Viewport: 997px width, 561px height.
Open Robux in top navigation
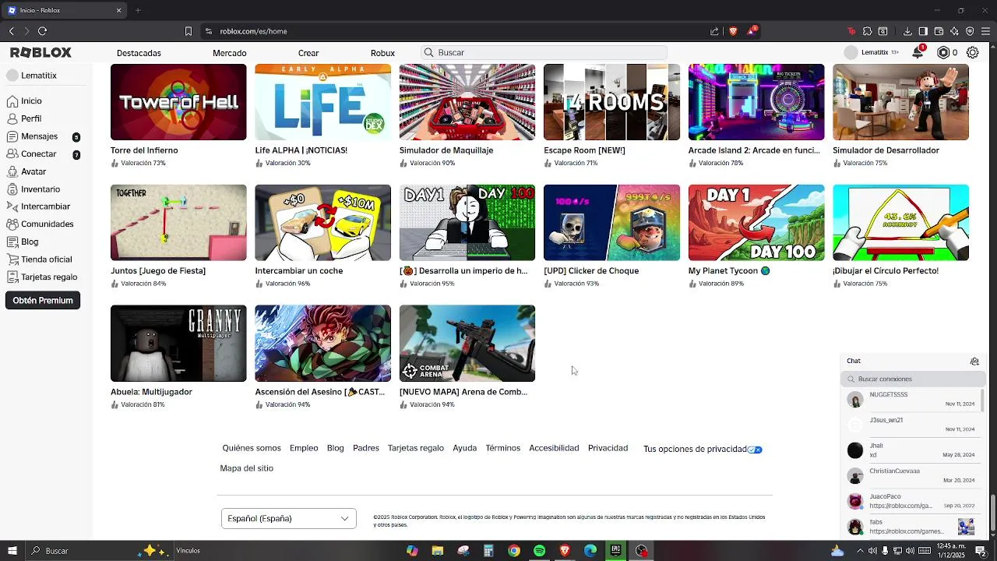coord(382,53)
